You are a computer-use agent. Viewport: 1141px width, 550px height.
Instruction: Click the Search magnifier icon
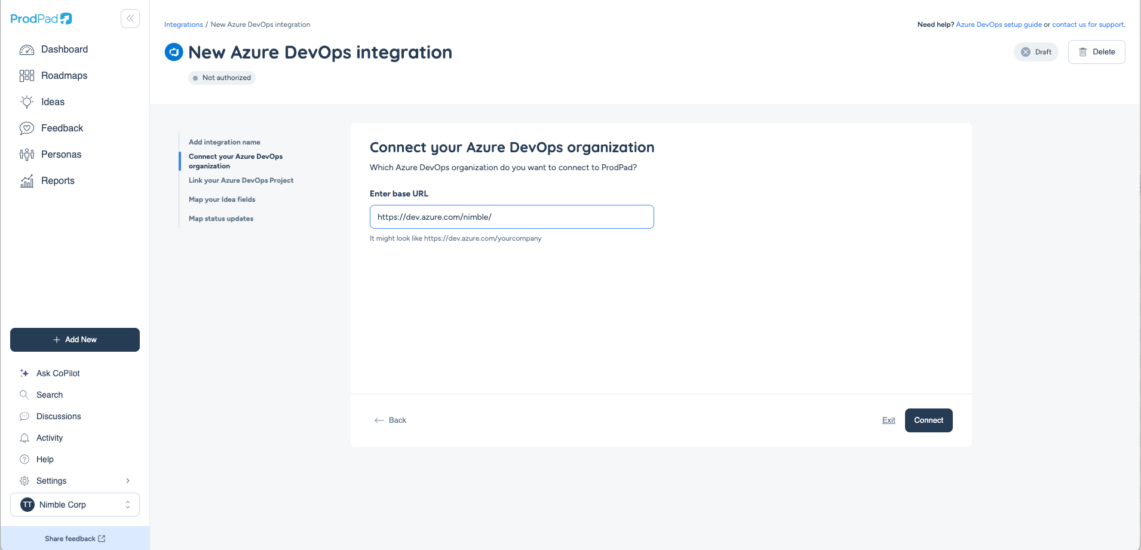tap(24, 395)
